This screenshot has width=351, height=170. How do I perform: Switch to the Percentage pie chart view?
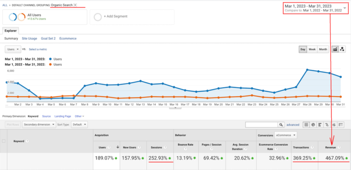pyautogui.click(x=313, y=125)
